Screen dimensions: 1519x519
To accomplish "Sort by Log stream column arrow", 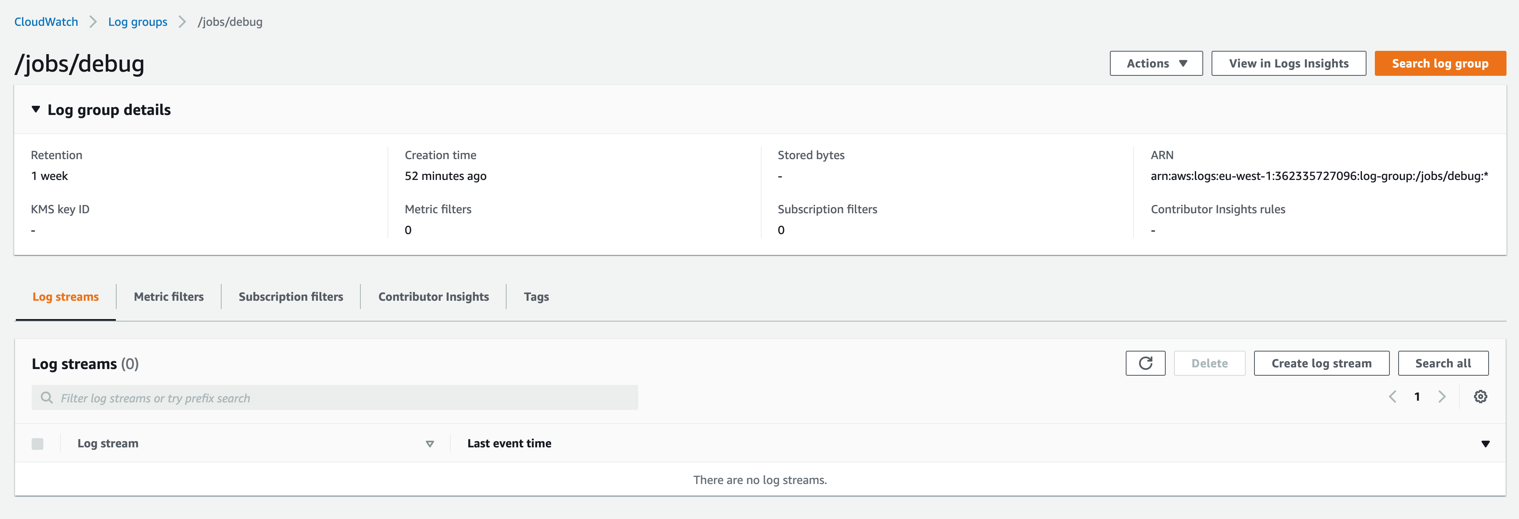I will pyautogui.click(x=430, y=444).
